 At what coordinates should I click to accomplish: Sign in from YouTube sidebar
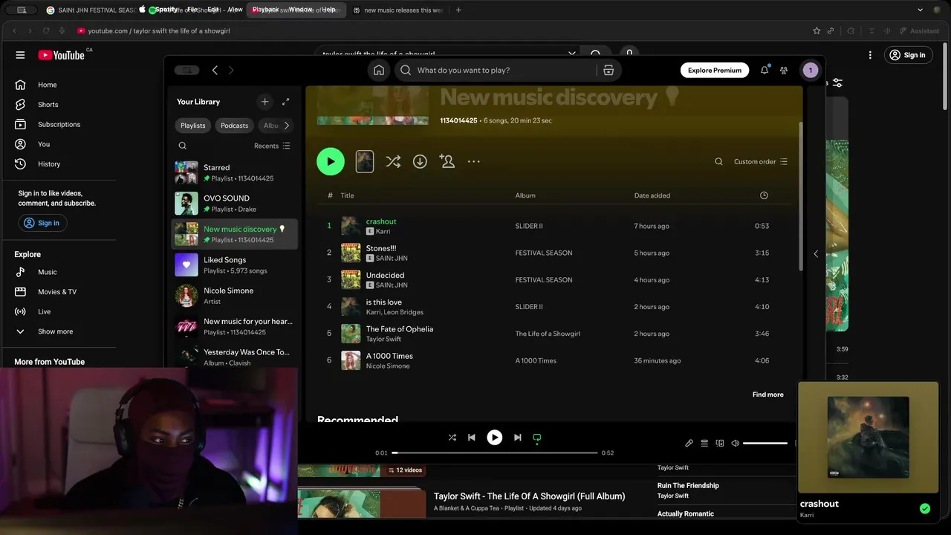(42, 223)
